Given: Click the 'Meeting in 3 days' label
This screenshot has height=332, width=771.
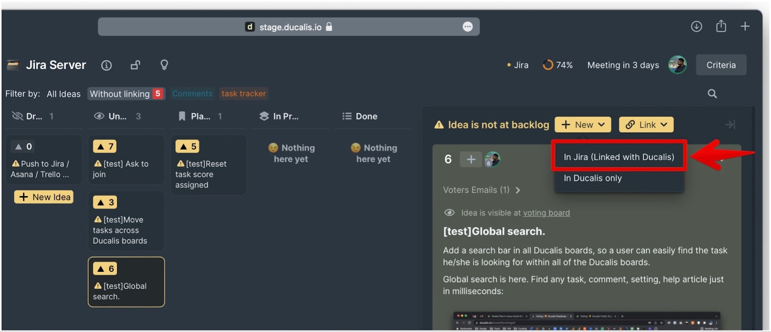Looking at the screenshot, I should pyautogui.click(x=623, y=65).
